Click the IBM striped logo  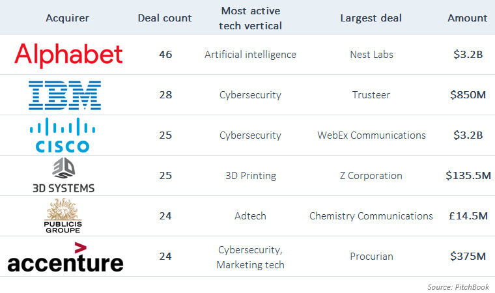click(x=64, y=95)
